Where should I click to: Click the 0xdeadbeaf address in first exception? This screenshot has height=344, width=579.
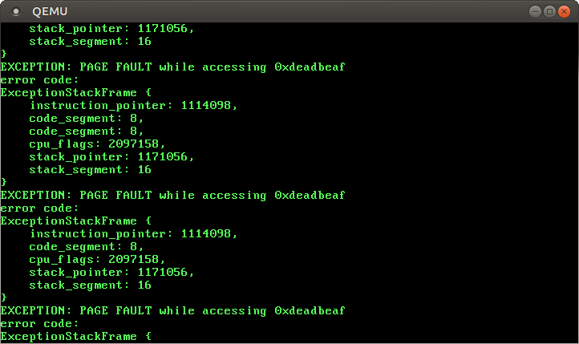coord(310,67)
